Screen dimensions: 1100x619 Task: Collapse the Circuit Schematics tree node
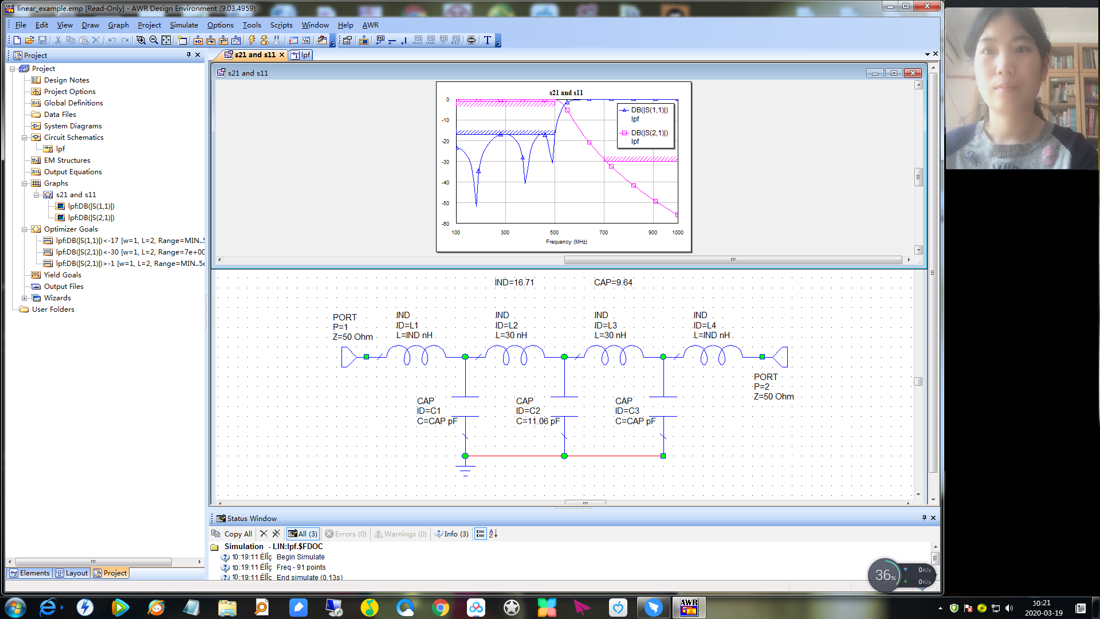click(x=24, y=138)
